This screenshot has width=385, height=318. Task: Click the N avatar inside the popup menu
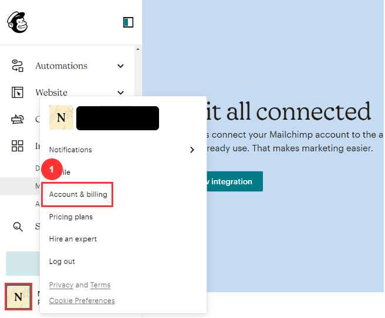tap(61, 118)
